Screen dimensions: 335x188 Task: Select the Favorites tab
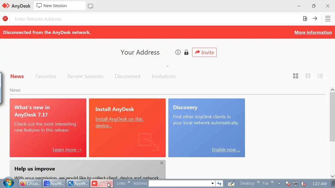click(x=46, y=76)
